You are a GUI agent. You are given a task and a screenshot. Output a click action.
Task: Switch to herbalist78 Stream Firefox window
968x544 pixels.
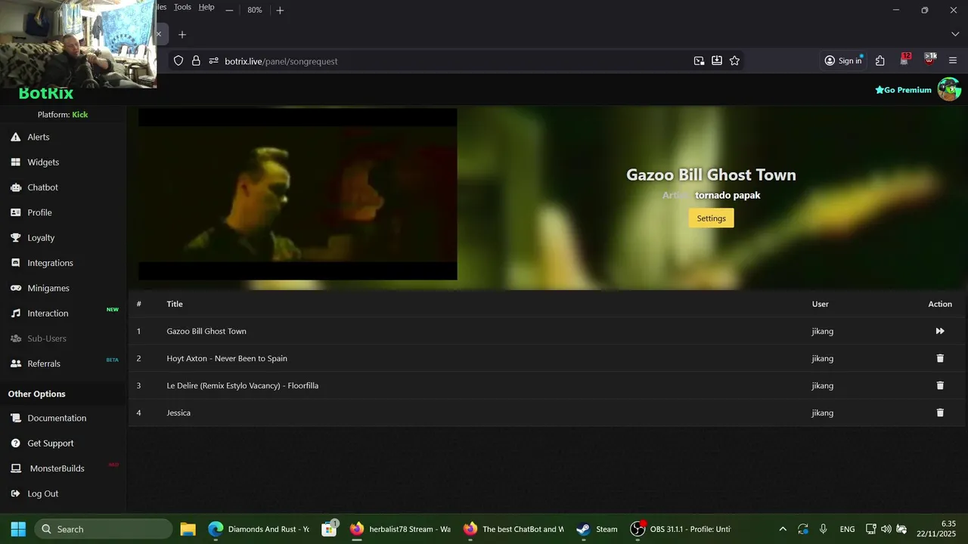click(x=400, y=529)
